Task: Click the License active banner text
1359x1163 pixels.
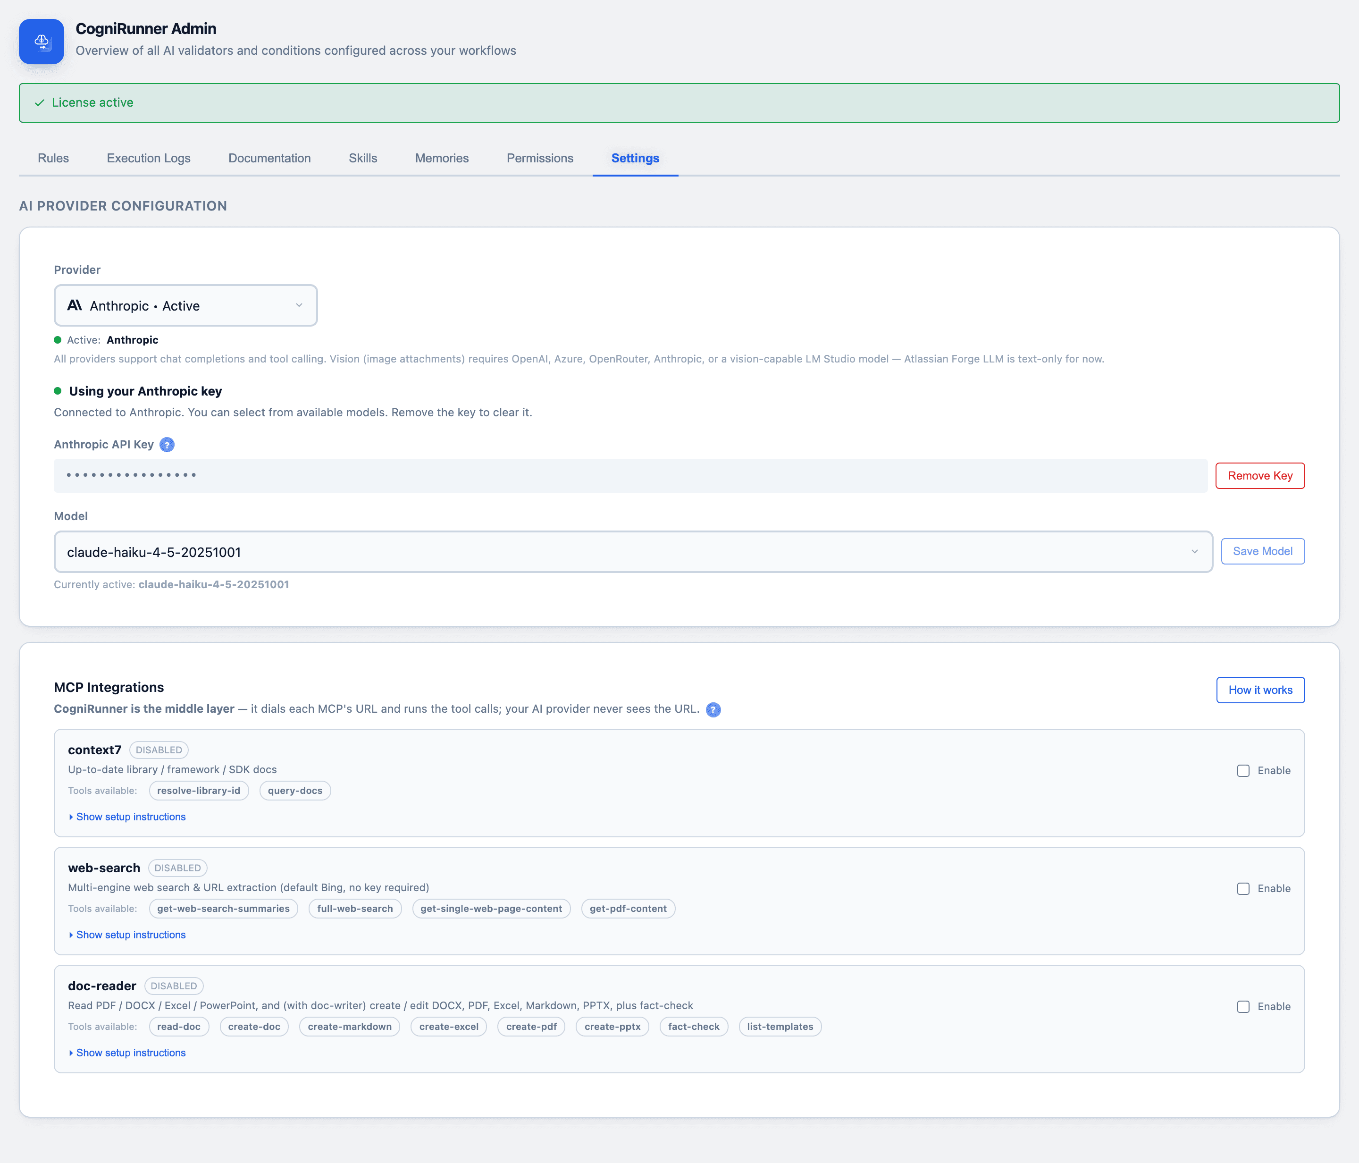Action: (x=92, y=102)
